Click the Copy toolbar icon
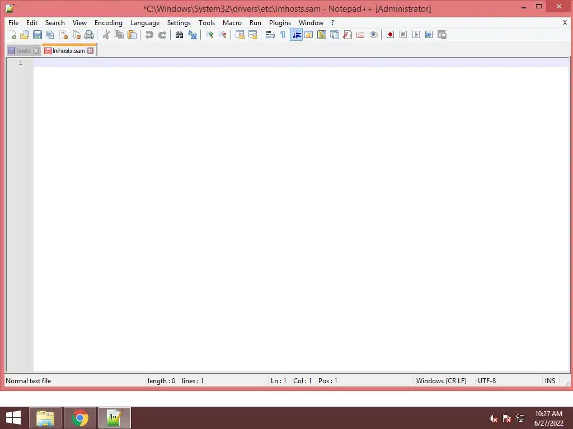This screenshot has width=573, height=429. coord(119,35)
